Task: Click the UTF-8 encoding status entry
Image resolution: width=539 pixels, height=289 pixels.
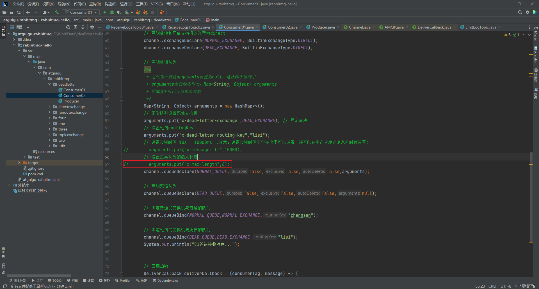Action: click(506, 286)
